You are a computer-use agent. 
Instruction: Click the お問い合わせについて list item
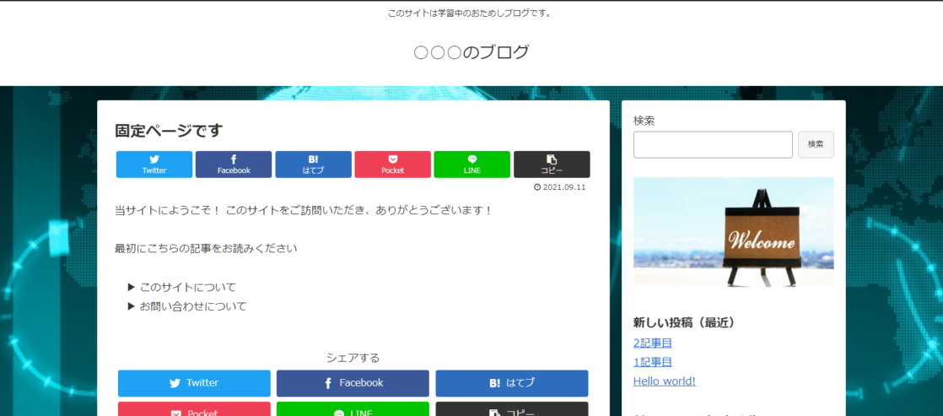(x=194, y=306)
